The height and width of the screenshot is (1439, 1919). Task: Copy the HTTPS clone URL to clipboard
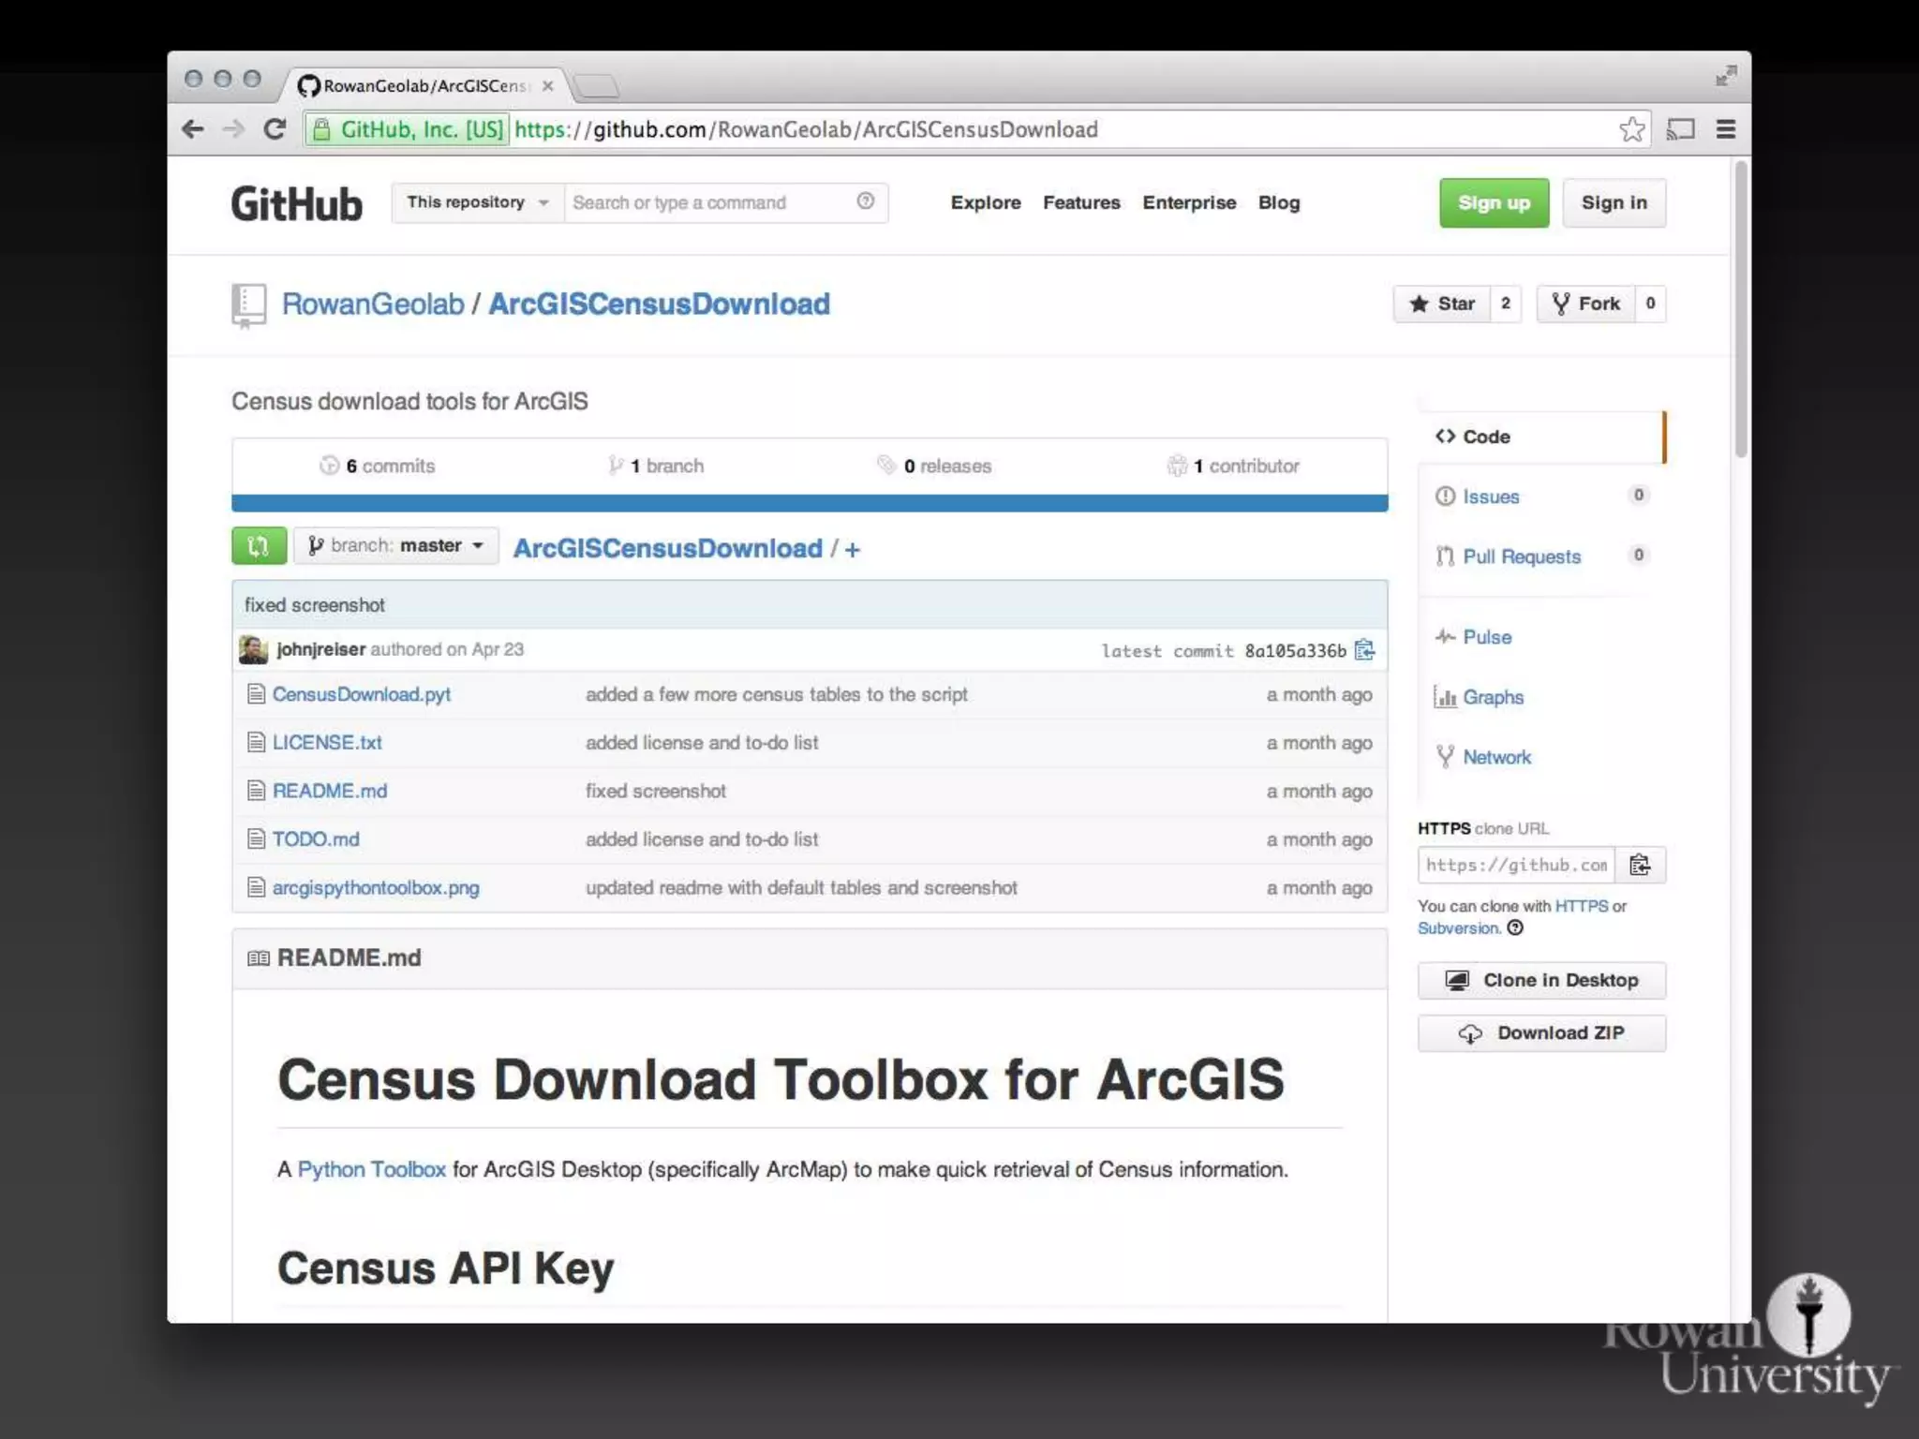1639,865
